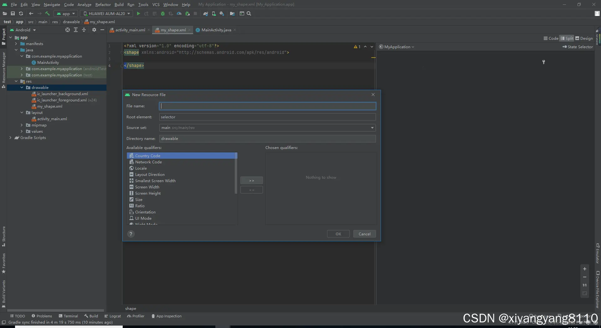Switch to the activity_main.xml tab
The width and height of the screenshot is (601, 328).
click(x=130, y=30)
